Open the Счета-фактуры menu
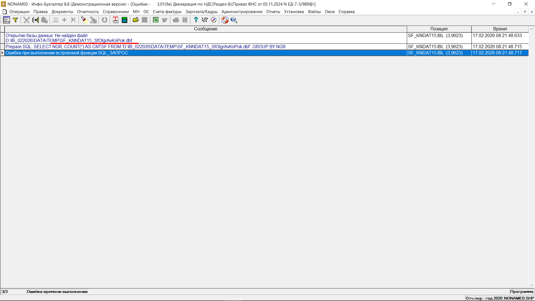 point(167,12)
